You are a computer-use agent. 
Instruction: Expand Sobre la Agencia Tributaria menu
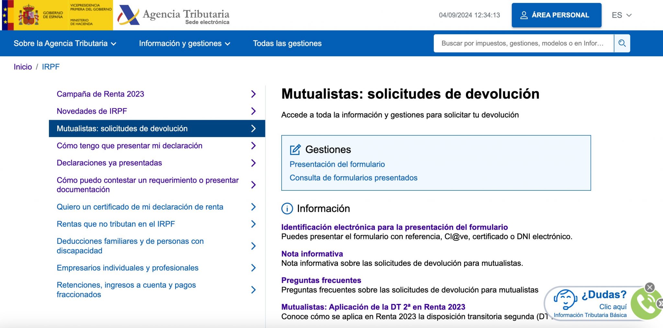click(x=65, y=43)
